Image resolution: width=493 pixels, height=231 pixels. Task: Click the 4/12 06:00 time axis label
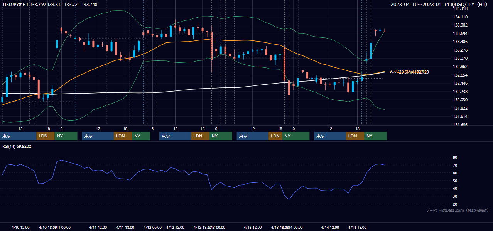[152, 228]
